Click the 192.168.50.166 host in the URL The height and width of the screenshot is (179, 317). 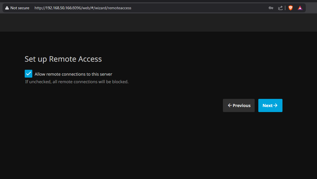tap(59, 8)
